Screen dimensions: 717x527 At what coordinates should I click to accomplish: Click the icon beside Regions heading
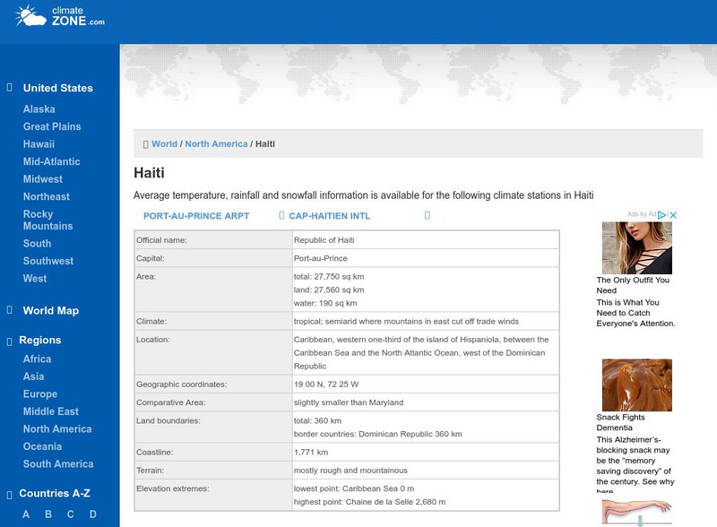[10, 341]
